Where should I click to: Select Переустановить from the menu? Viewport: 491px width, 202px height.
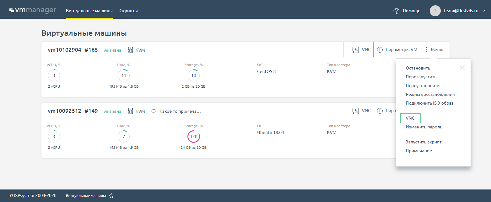click(x=423, y=85)
